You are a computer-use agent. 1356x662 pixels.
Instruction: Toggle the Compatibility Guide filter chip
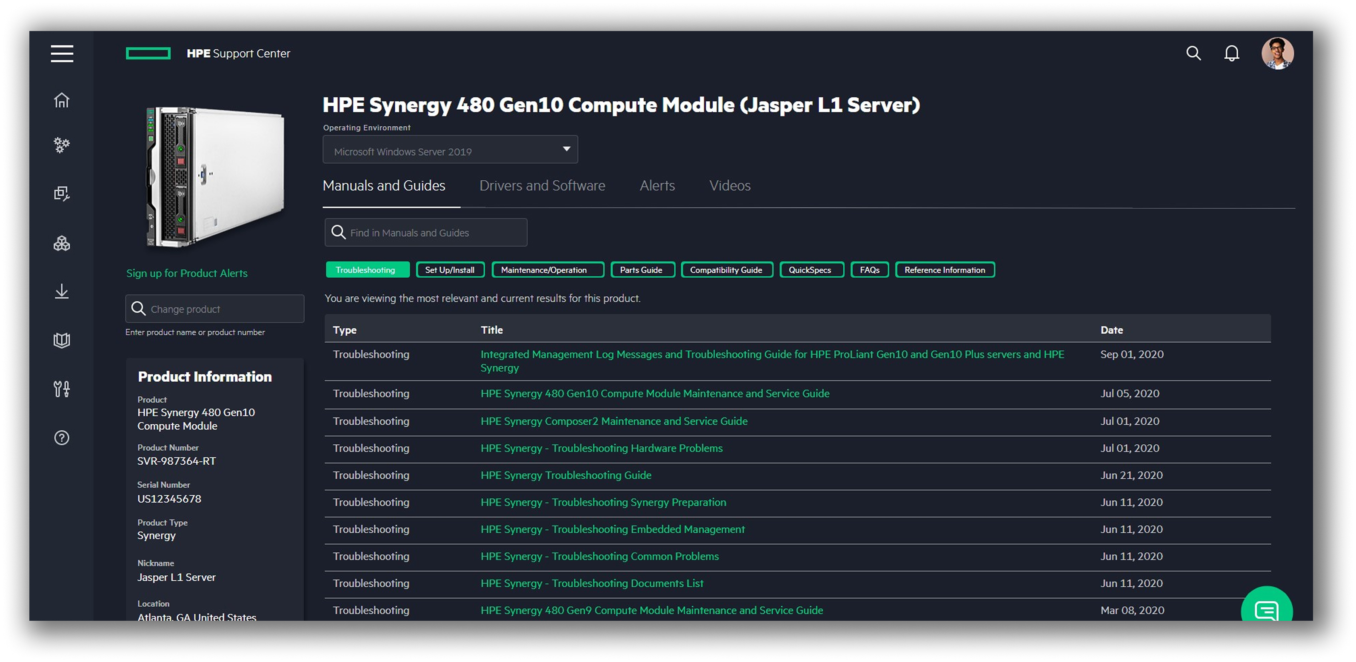pos(726,270)
